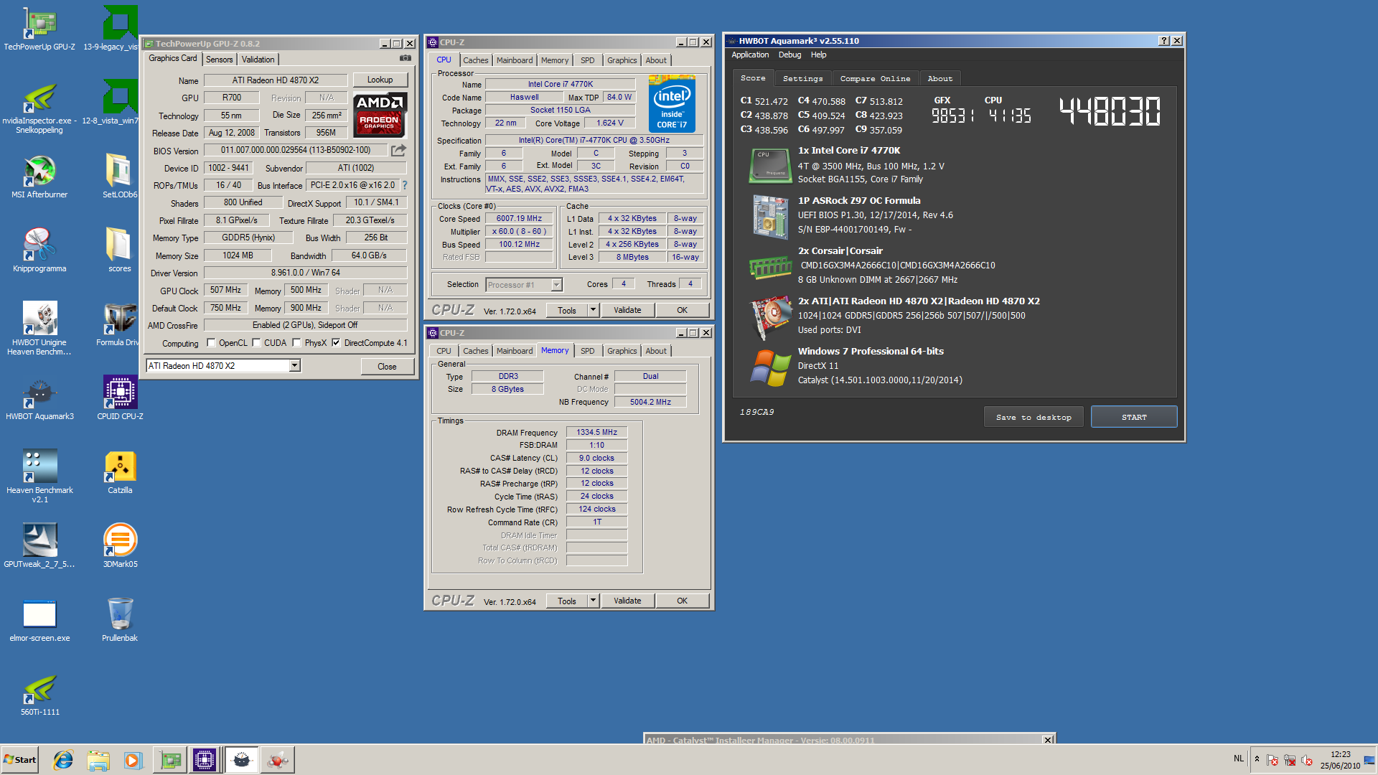Click Intel Core i7 logo in CPU-Z
This screenshot has height=775, width=1378.
pyautogui.click(x=672, y=104)
